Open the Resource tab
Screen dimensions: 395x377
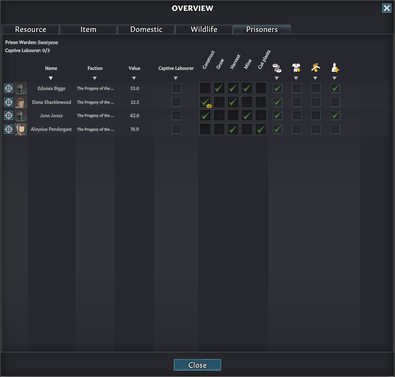[31, 29]
